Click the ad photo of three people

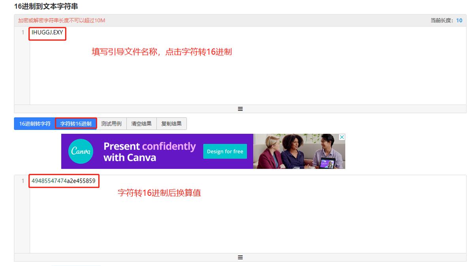[x=299, y=151]
